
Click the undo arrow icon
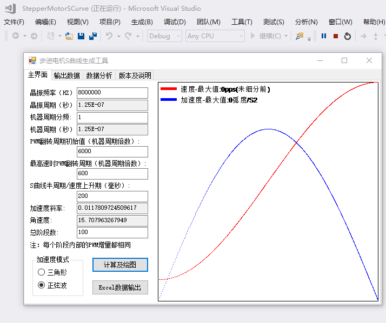tap(109, 36)
